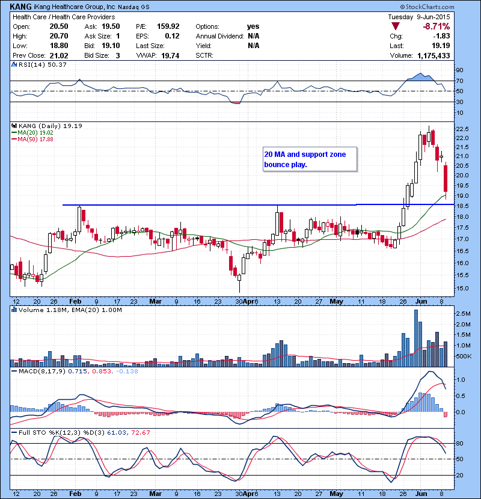Click the Ask Size value 1

click(118, 36)
